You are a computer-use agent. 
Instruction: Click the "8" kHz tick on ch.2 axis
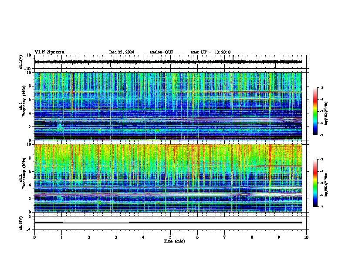click(x=30, y=158)
